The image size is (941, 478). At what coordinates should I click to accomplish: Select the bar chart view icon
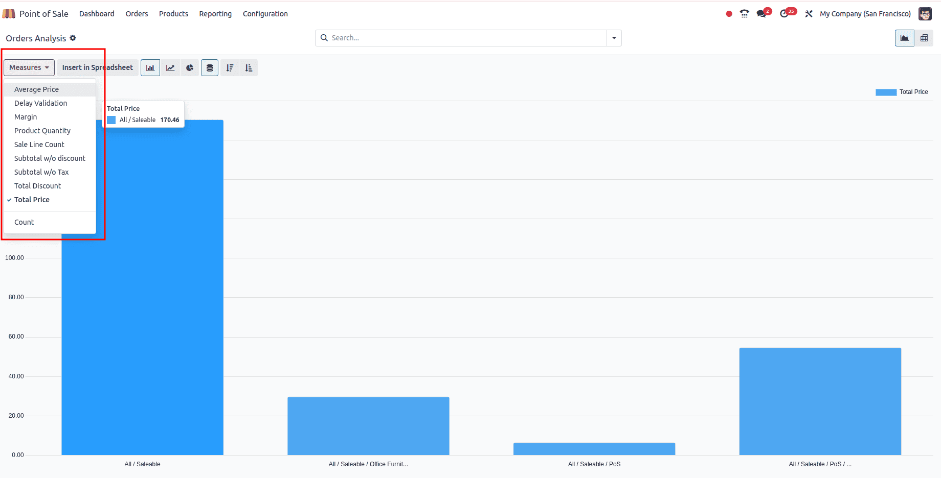(150, 67)
